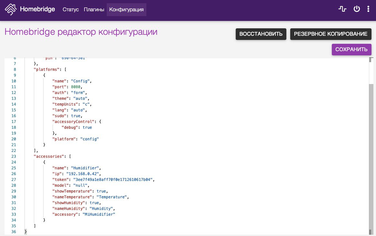Click the "MiHumidifier" accessory value
Image resolution: width=376 pixels, height=236 pixels.
[99, 214]
